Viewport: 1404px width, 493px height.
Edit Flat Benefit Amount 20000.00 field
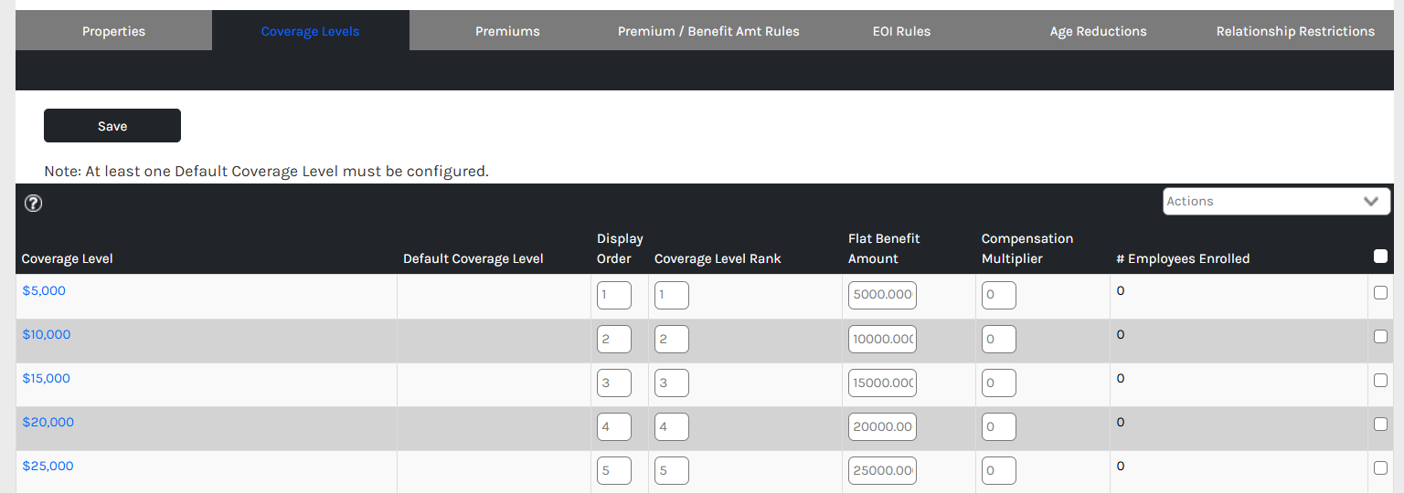(x=882, y=427)
